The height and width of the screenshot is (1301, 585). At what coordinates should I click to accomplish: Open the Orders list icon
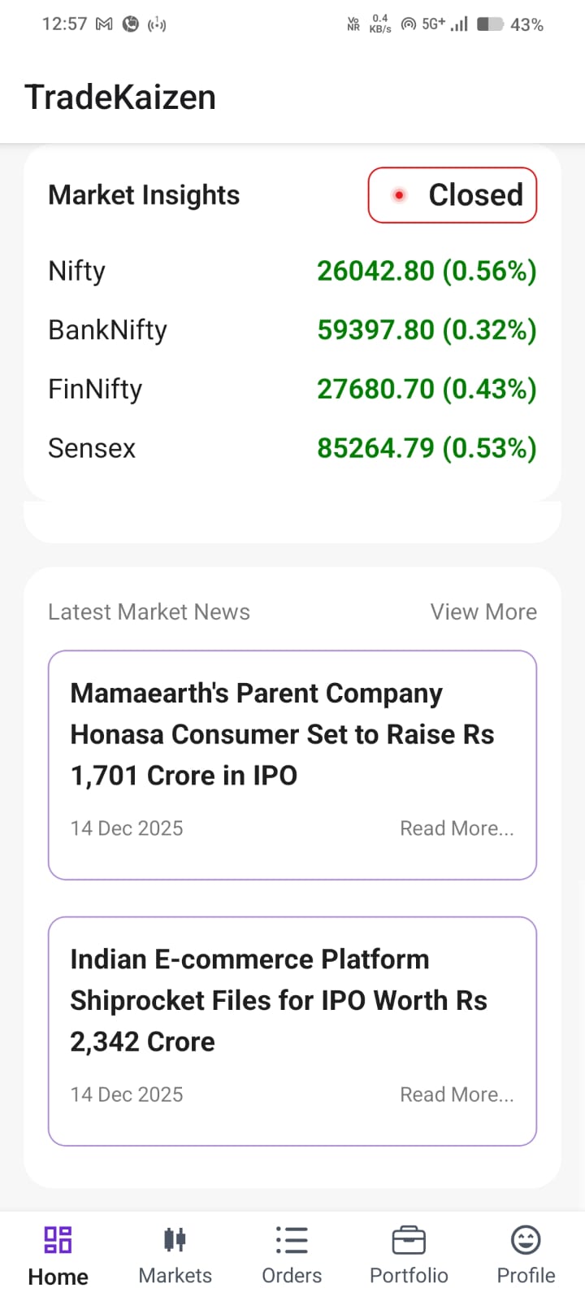pyautogui.click(x=292, y=1240)
